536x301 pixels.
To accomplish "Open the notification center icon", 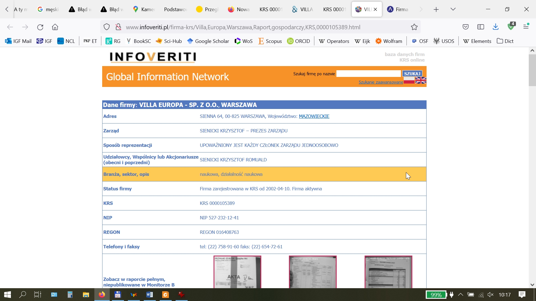I will (522, 295).
